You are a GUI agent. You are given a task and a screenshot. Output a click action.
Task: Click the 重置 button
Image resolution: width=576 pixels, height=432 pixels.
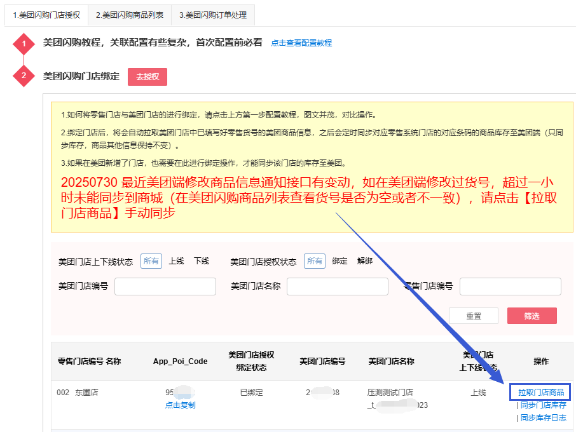coord(474,316)
